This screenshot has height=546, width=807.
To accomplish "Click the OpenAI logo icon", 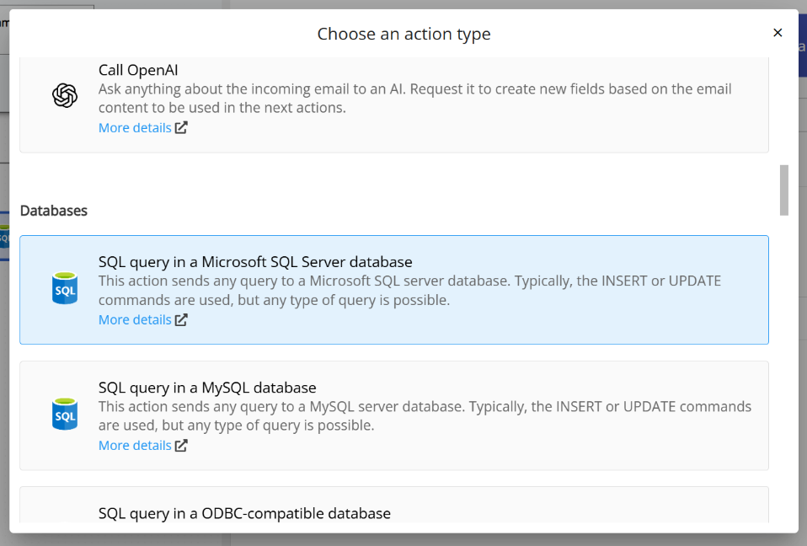I will click(65, 95).
